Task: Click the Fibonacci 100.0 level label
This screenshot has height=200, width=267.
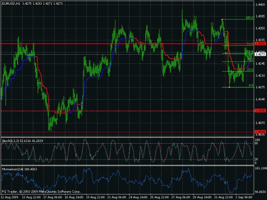Action: [249, 17]
